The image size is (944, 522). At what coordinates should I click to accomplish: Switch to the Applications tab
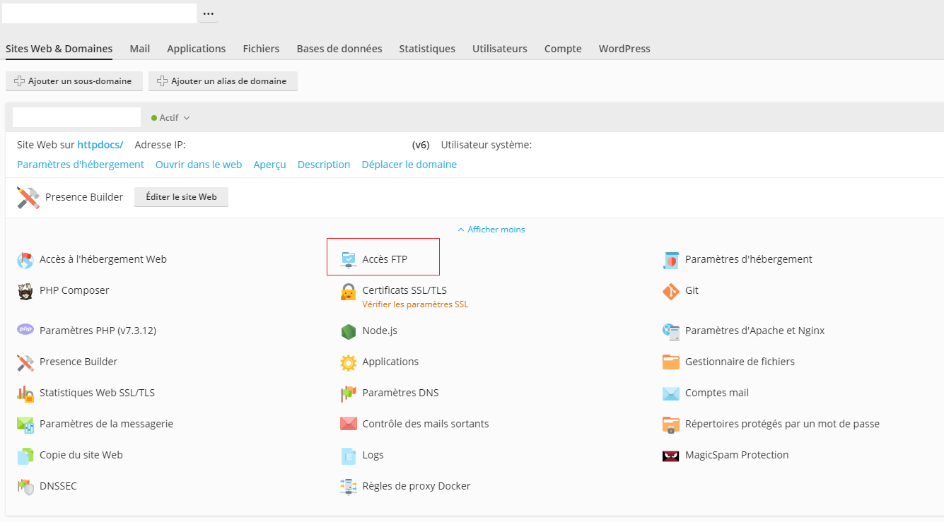(x=197, y=49)
